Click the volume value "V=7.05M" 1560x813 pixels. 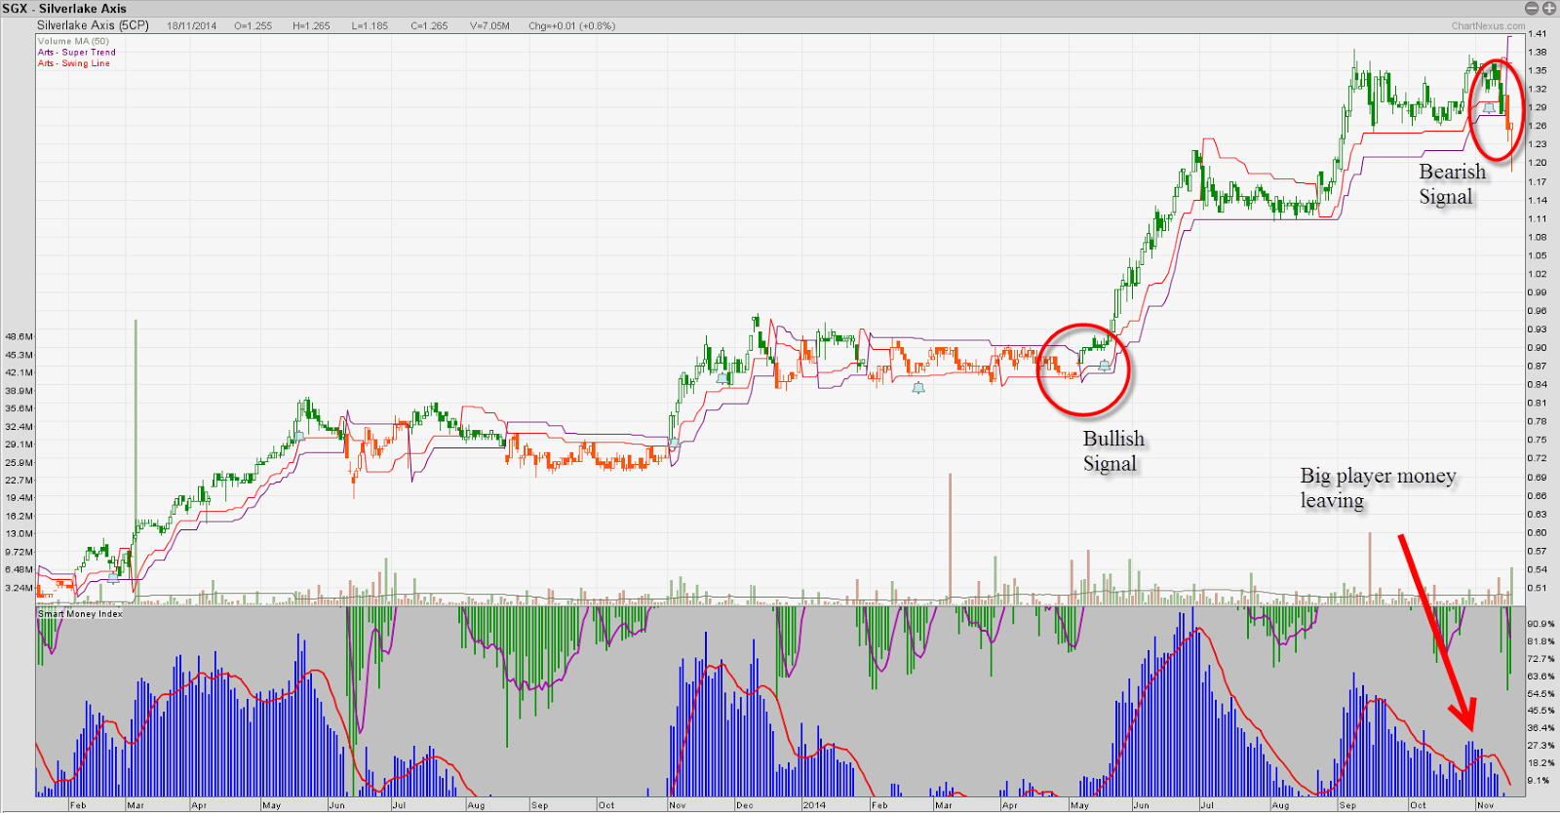tap(489, 26)
